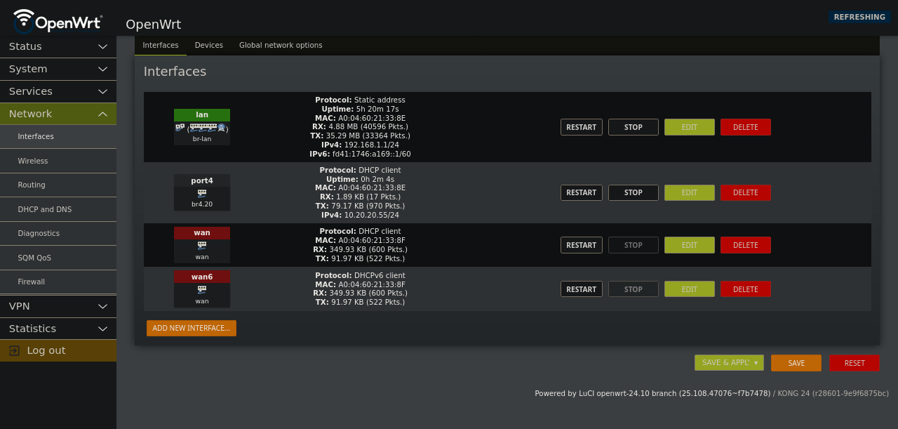Image resolution: width=898 pixels, height=429 pixels.
Task: Delete the wan interface
Action: [746, 245]
